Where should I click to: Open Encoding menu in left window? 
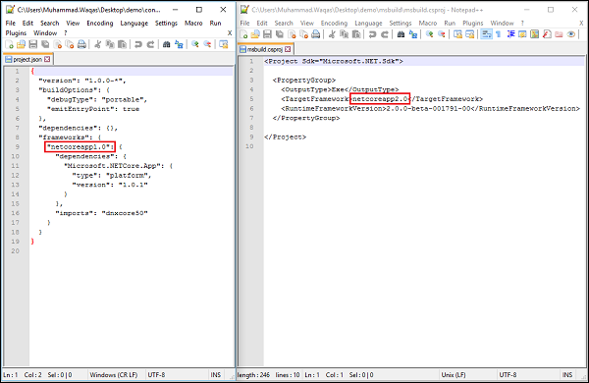[100, 23]
